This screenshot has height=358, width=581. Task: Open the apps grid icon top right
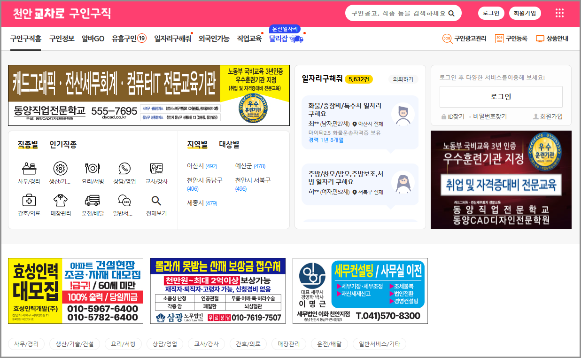click(x=559, y=13)
